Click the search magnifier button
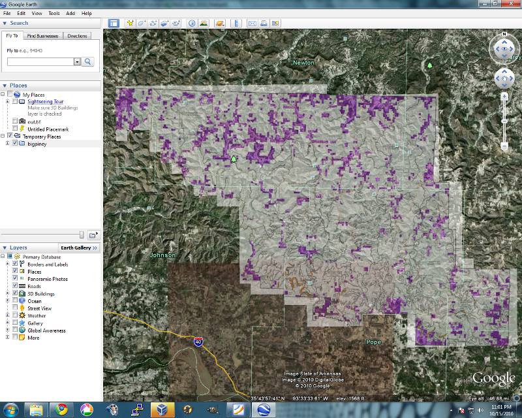The height and width of the screenshot is (418, 522). [87, 61]
